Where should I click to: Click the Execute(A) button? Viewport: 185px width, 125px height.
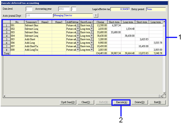pos(121,102)
